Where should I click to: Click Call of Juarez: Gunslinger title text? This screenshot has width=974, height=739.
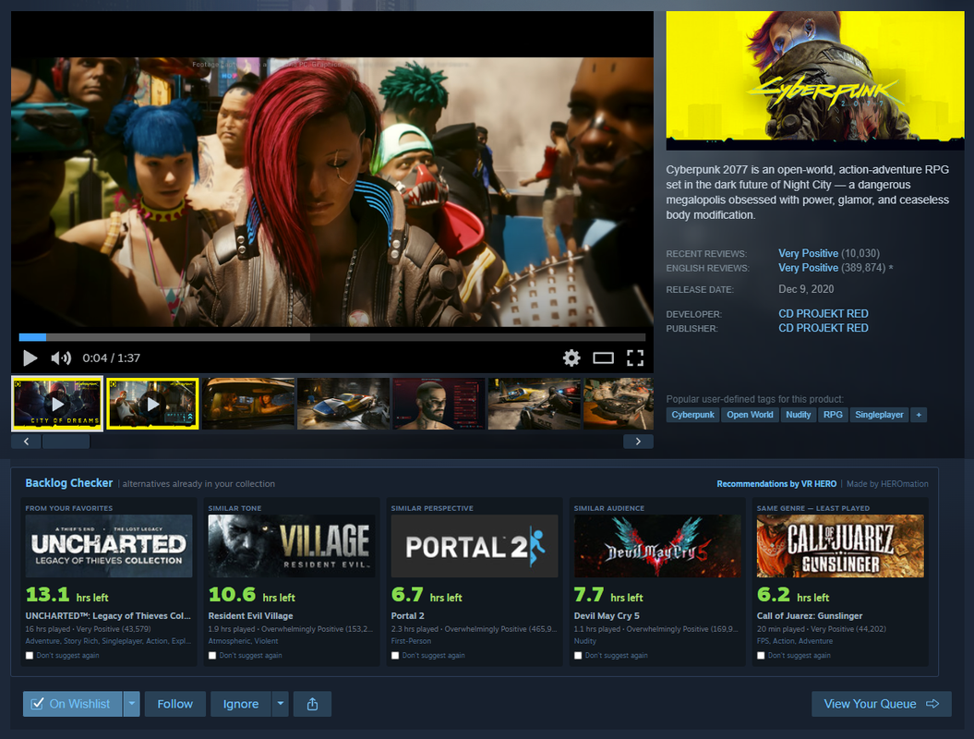[810, 616]
